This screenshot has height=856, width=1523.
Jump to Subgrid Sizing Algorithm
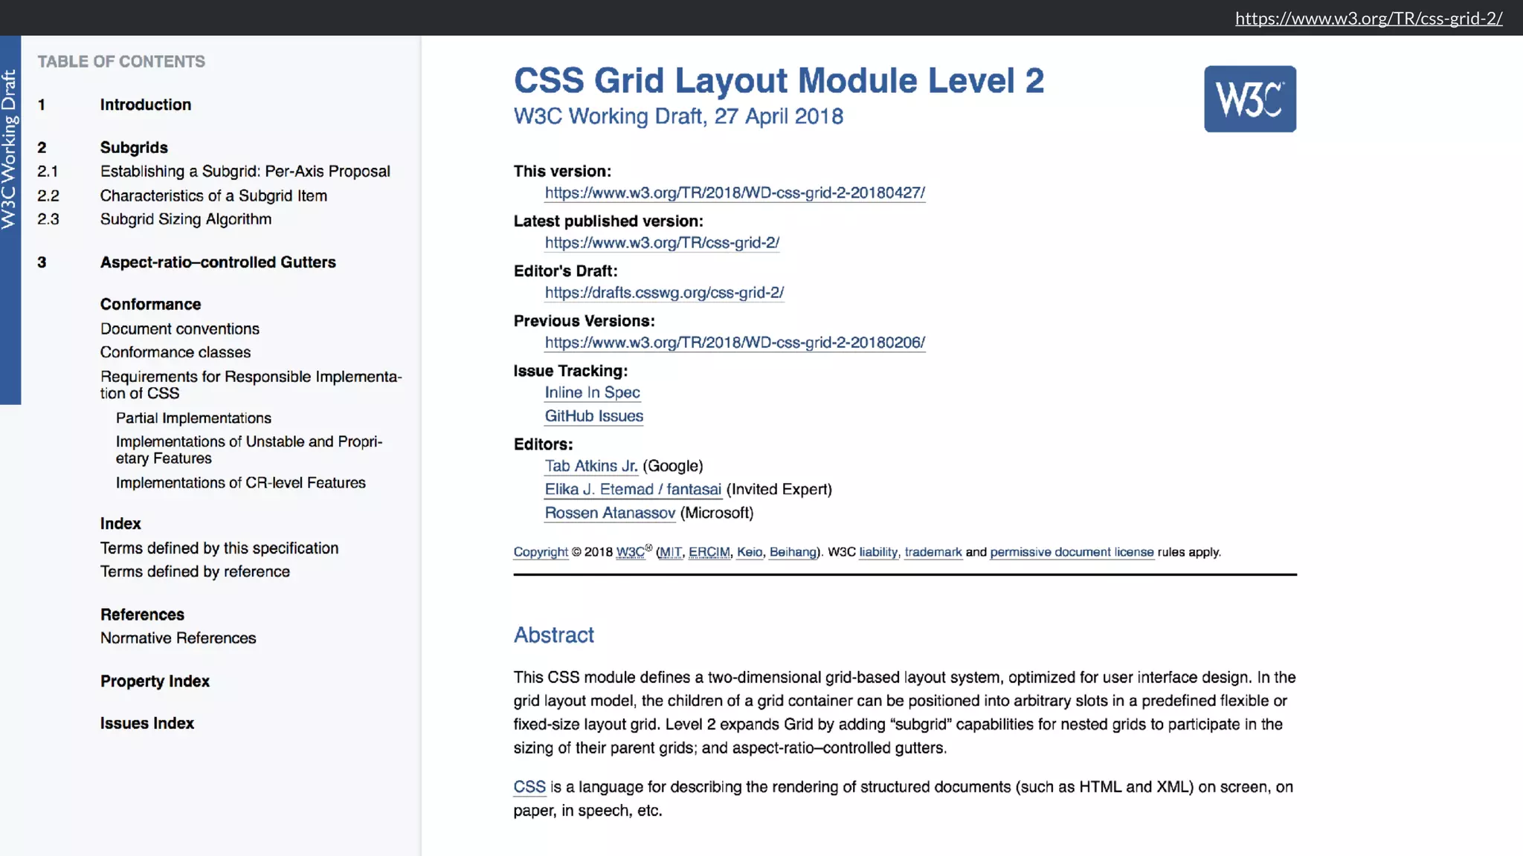click(x=185, y=219)
